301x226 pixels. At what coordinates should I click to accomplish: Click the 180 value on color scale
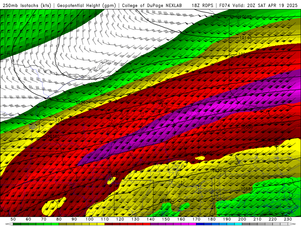(x=211, y=219)
